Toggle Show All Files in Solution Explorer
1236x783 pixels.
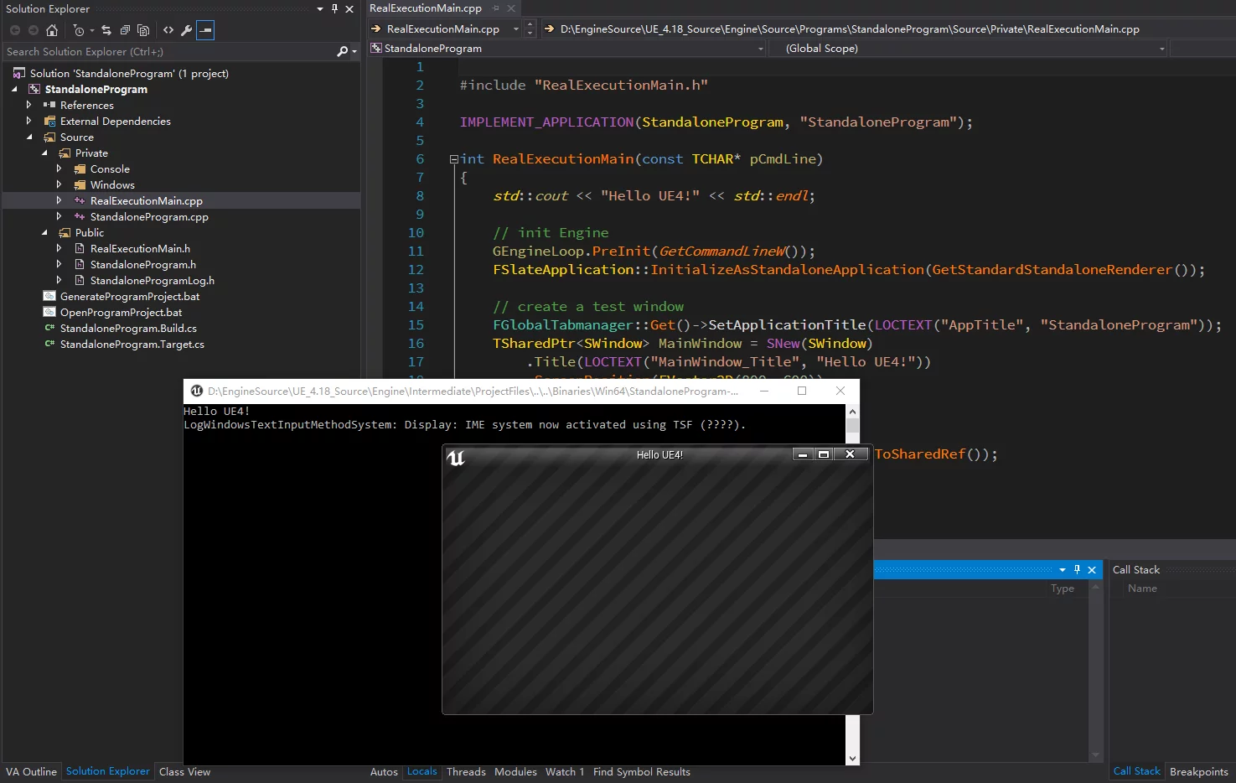tap(143, 30)
